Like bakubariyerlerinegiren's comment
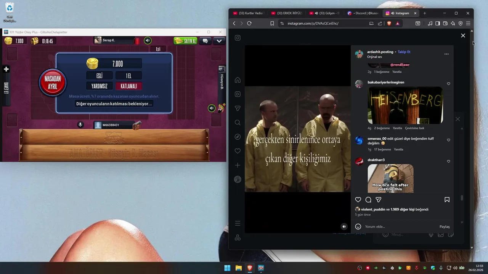Viewport: 488px width, 274px height. coord(448,84)
